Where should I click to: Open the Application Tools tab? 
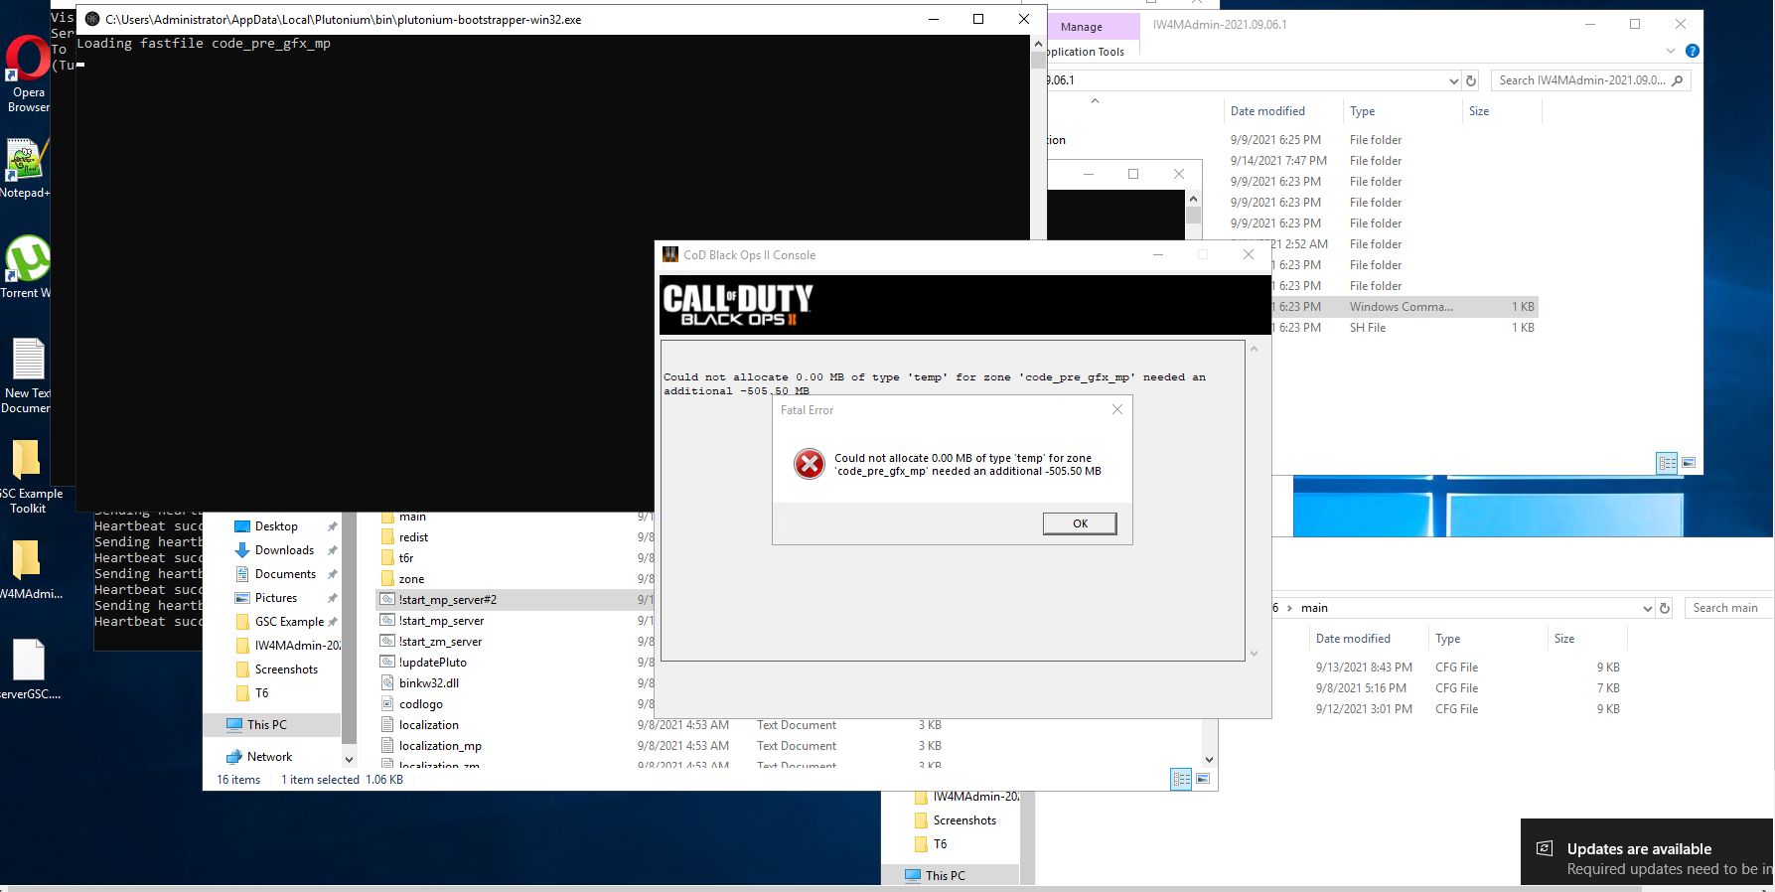(1085, 52)
